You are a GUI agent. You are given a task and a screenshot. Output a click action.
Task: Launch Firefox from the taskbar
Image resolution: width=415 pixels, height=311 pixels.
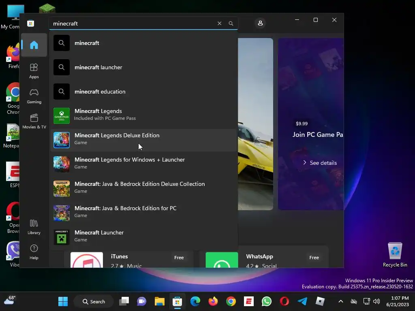coord(213,301)
